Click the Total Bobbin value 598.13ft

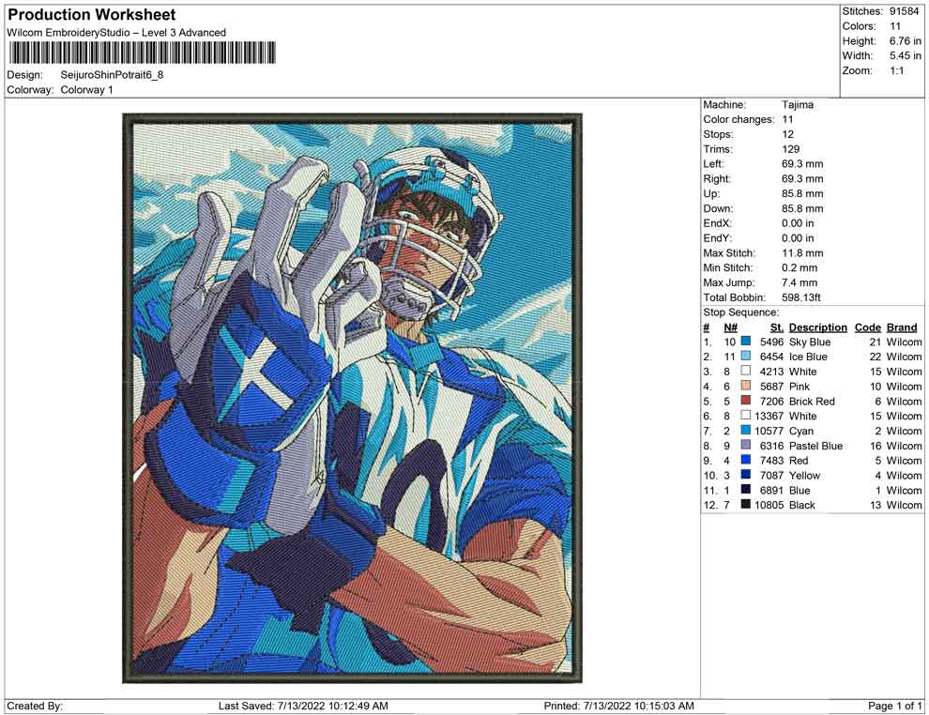801,297
